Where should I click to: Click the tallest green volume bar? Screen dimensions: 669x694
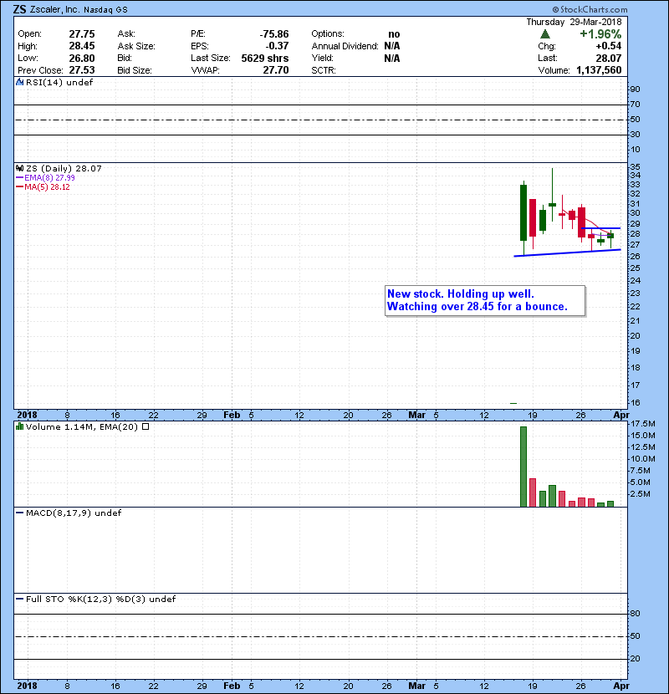click(x=523, y=467)
